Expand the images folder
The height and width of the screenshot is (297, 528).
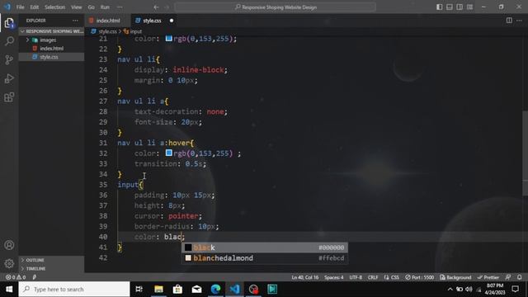[x=48, y=40]
